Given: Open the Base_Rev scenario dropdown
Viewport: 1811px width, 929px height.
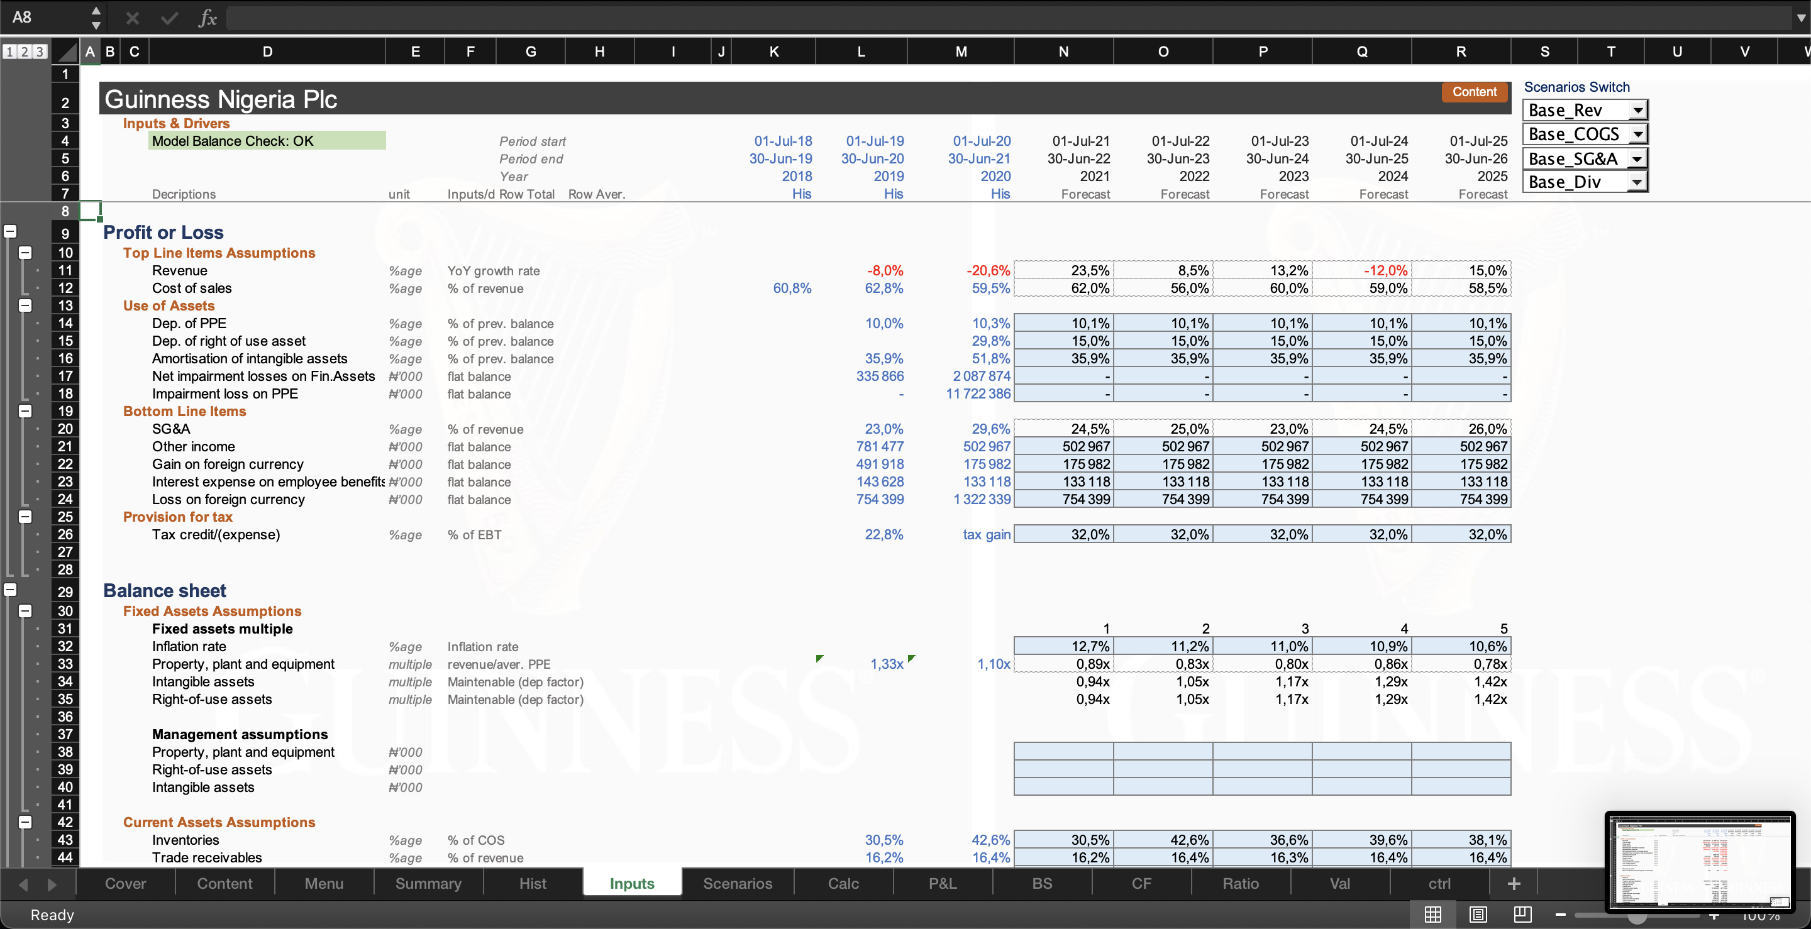Looking at the screenshot, I should pos(1638,111).
